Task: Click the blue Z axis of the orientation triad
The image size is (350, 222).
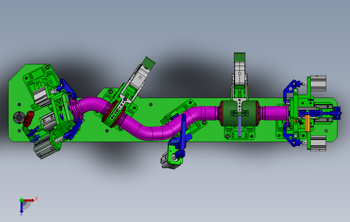Action: tap(21, 207)
